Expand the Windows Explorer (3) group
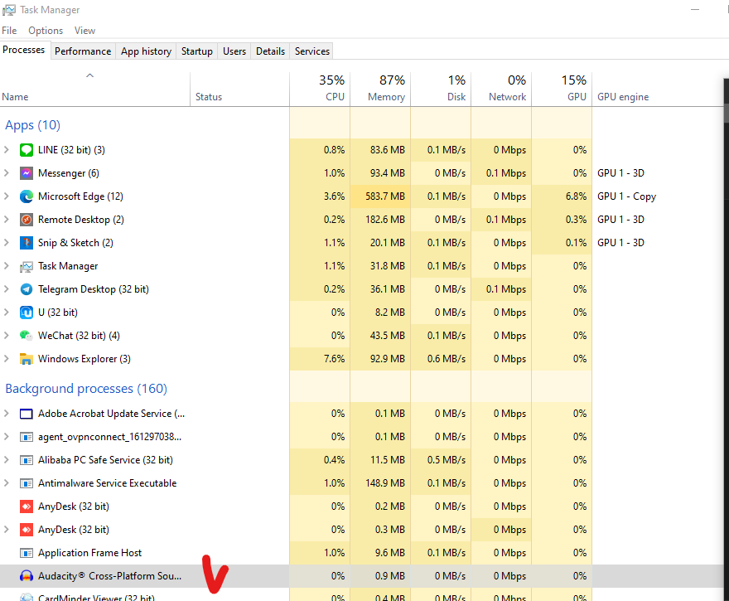Screen dimensions: 729x601 coord(7,359)
